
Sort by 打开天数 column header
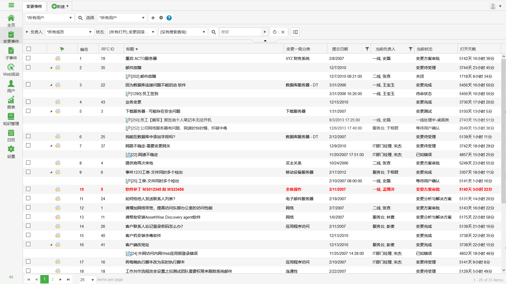tap(468, 49)
